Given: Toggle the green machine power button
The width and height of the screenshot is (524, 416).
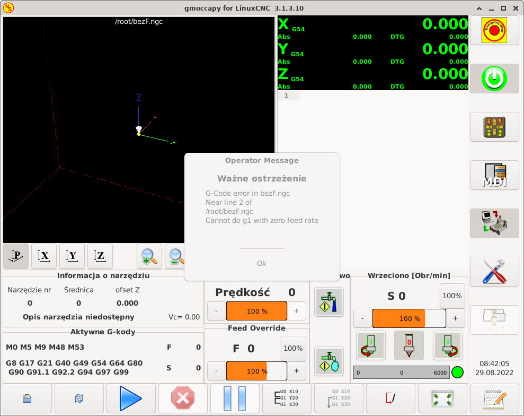Looking at the screenshot, I should click(x=494, y=79).
